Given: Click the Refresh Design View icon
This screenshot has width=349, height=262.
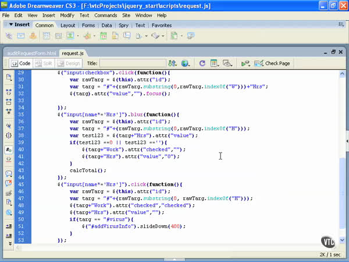Looking at the screenshot, I should point(202,63).
